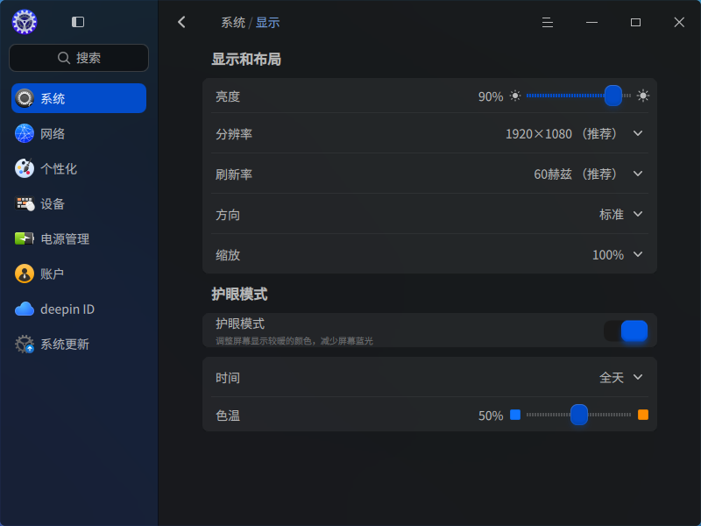Click the 标准 orientation value
Image resolution: width=701 pixels, height=526 pixels.
point(611,214)
